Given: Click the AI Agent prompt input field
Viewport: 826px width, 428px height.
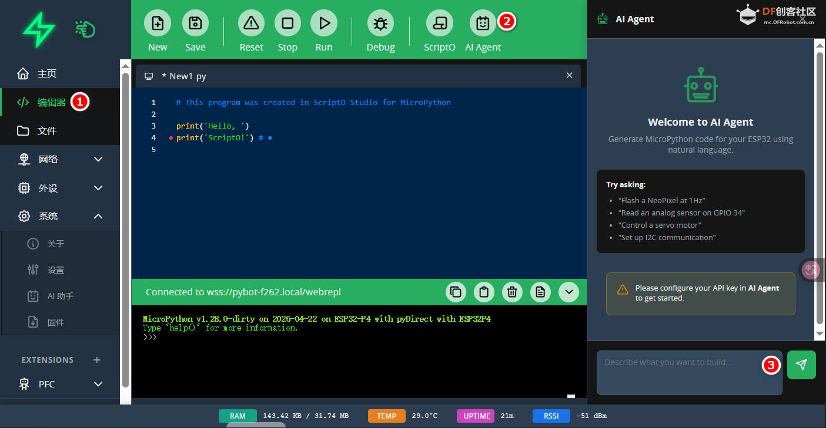Looking at the screenshot, I should (x=682, y=372).
